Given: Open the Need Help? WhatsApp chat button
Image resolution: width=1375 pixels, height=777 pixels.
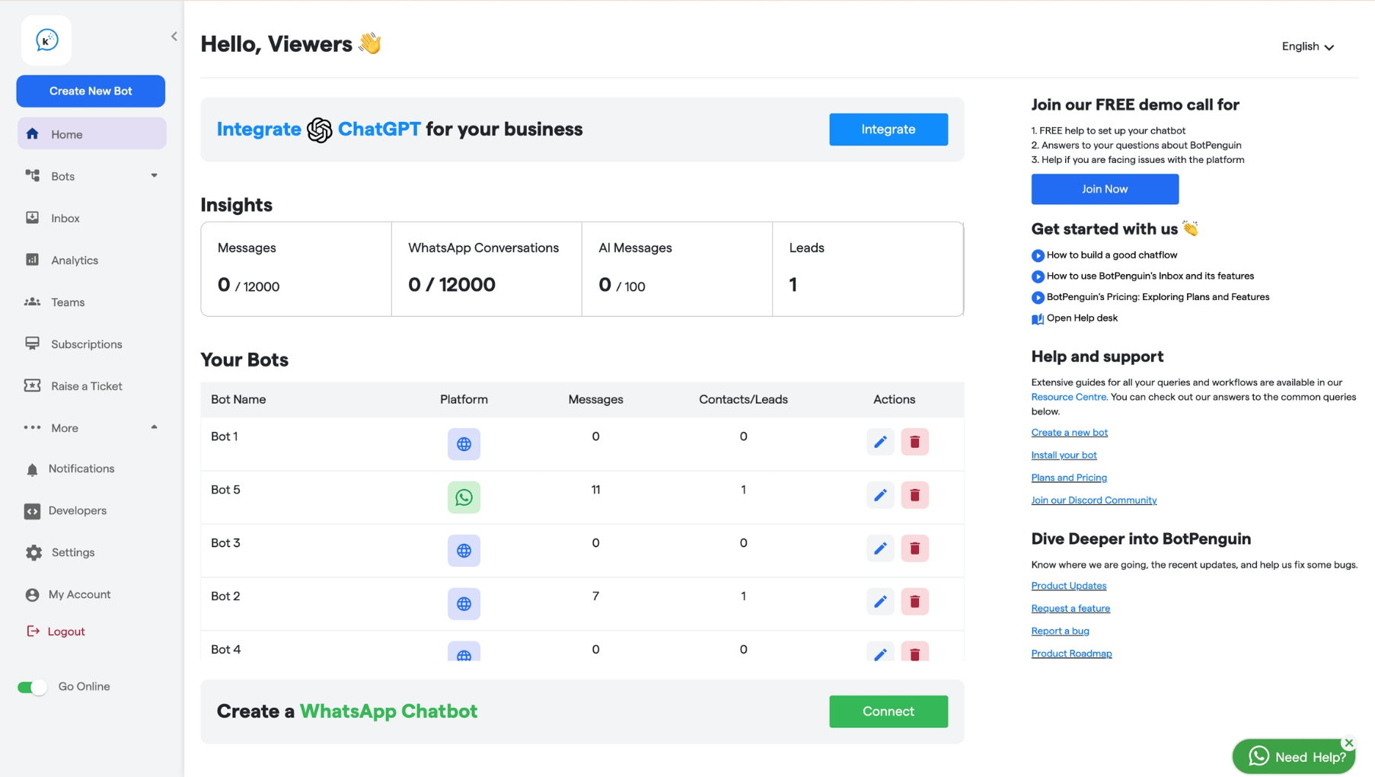Looking at the screenshot, I should coord(1294,756).
